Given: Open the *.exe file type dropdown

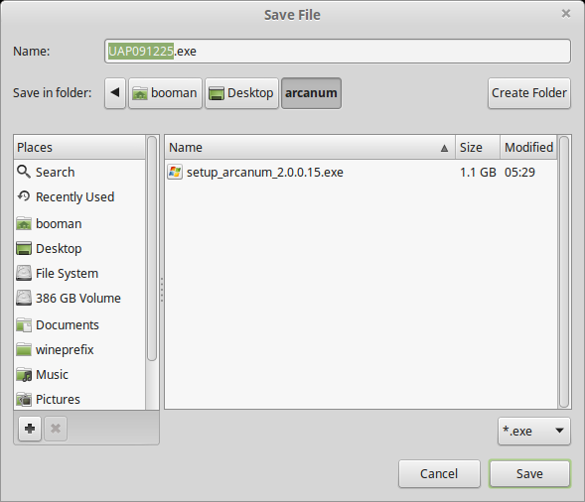Looking at the screenshot, I should click(534, 432).
